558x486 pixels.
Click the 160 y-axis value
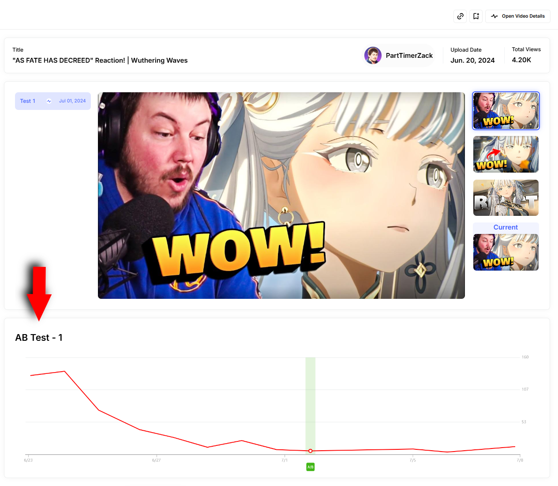tap(525, 357)
